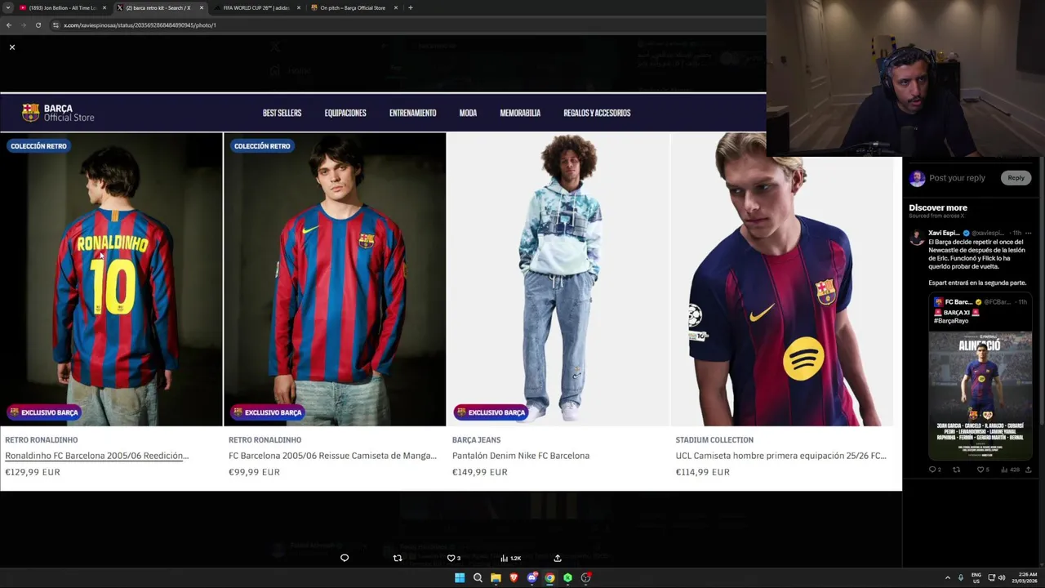Screen dimensions: 1045x588
Task: Click COLECCIÓN RETRO badge on Ronaldinho photo
Action: click(38, 146)
